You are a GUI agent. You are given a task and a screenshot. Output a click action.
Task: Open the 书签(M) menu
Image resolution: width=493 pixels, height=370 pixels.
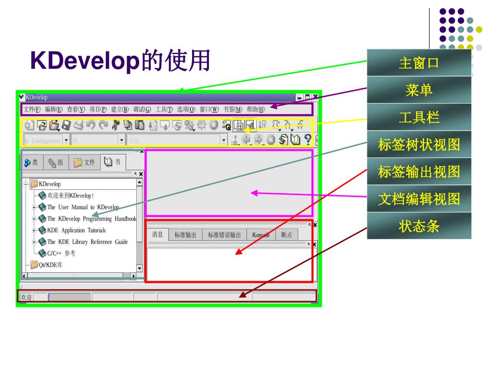point(233,109)
